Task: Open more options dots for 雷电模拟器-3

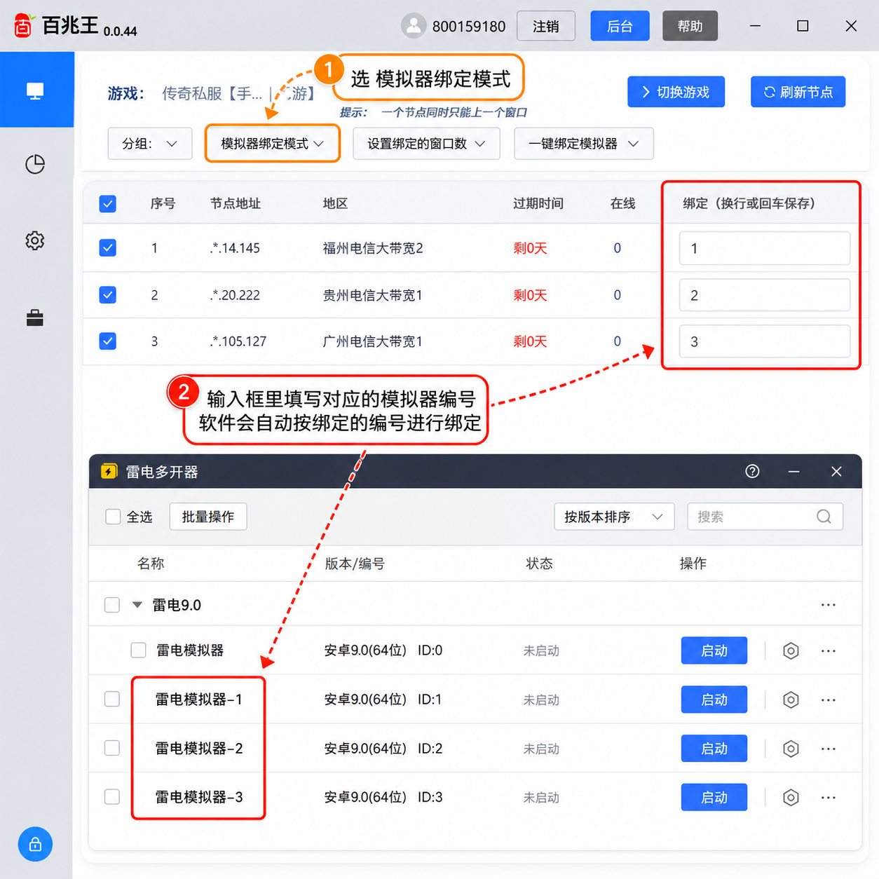Action: [x=829, y=798]
